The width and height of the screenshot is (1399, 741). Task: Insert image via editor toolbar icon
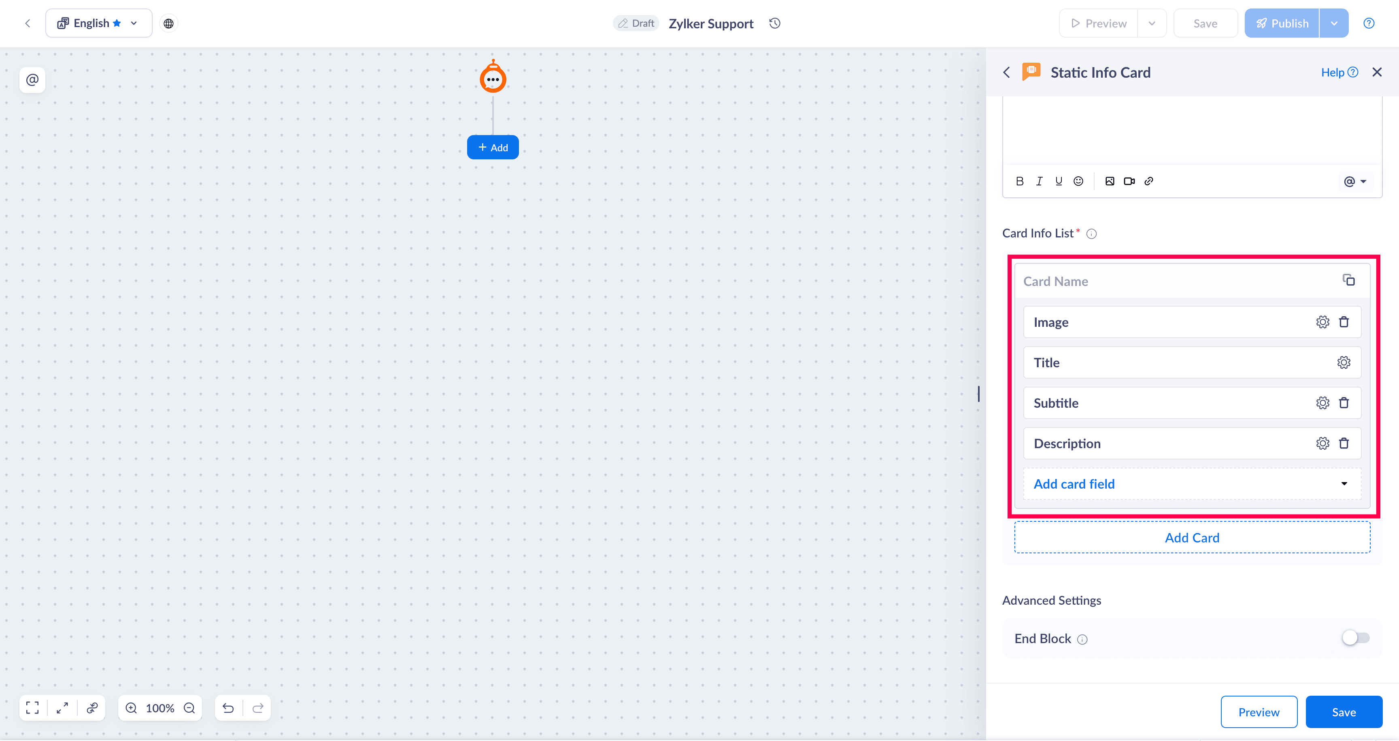[1110, 181]
